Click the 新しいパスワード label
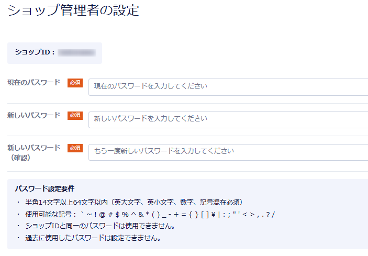368x256 pixels. [x=34, y=115]
